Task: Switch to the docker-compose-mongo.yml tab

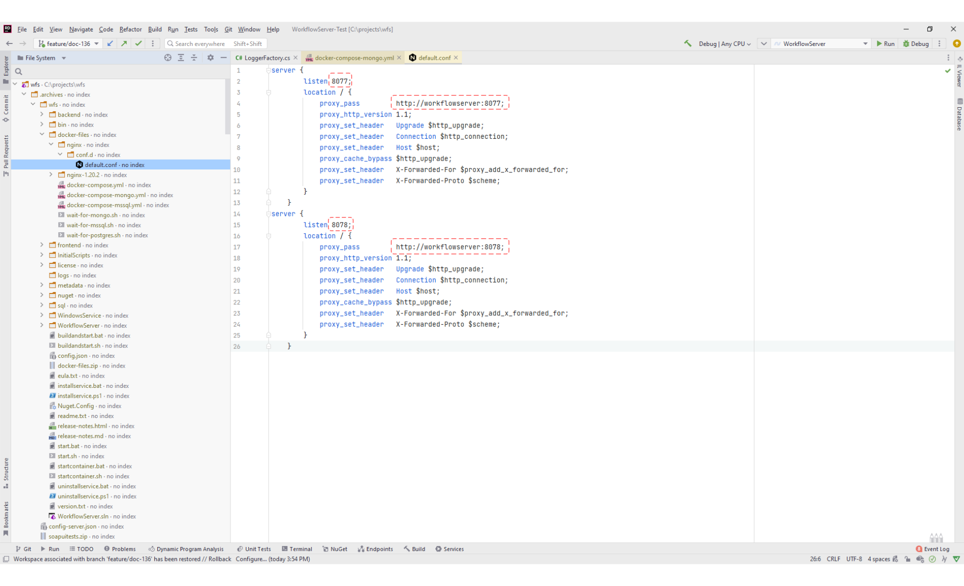Action: (x=354, y=58)
